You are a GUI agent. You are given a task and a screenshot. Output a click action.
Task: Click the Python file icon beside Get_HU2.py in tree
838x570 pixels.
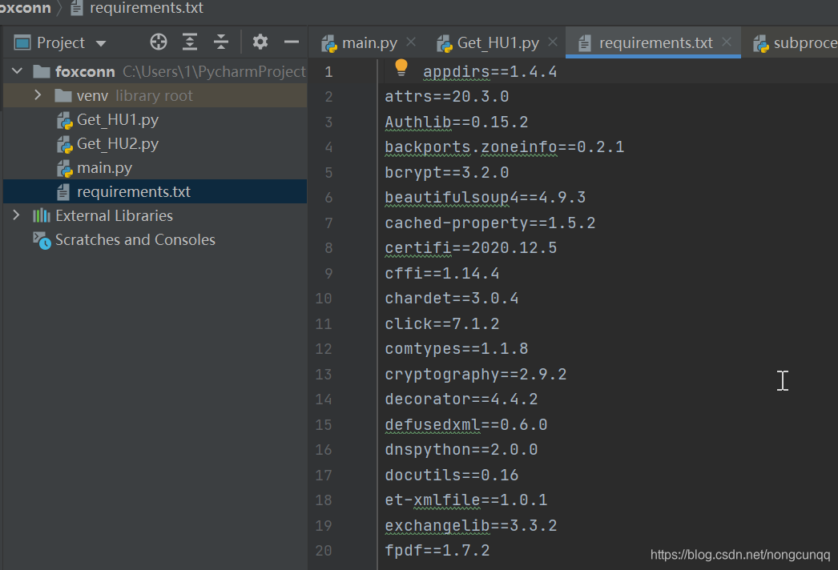tap(65, 145)
